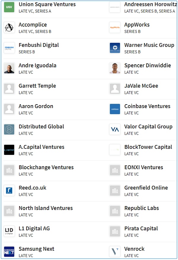
Task: Open the Pirata Capital investor link
Action: 141,228
